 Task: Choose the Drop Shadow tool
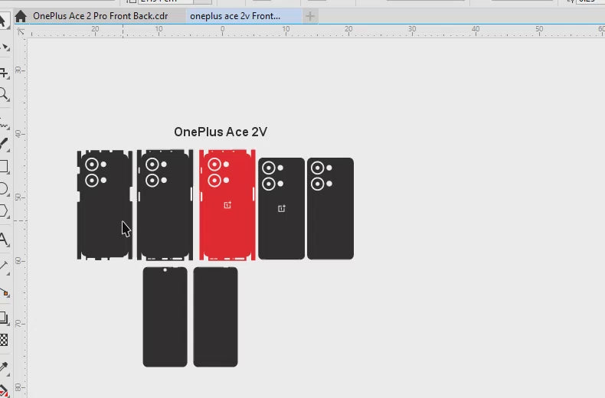4,316
